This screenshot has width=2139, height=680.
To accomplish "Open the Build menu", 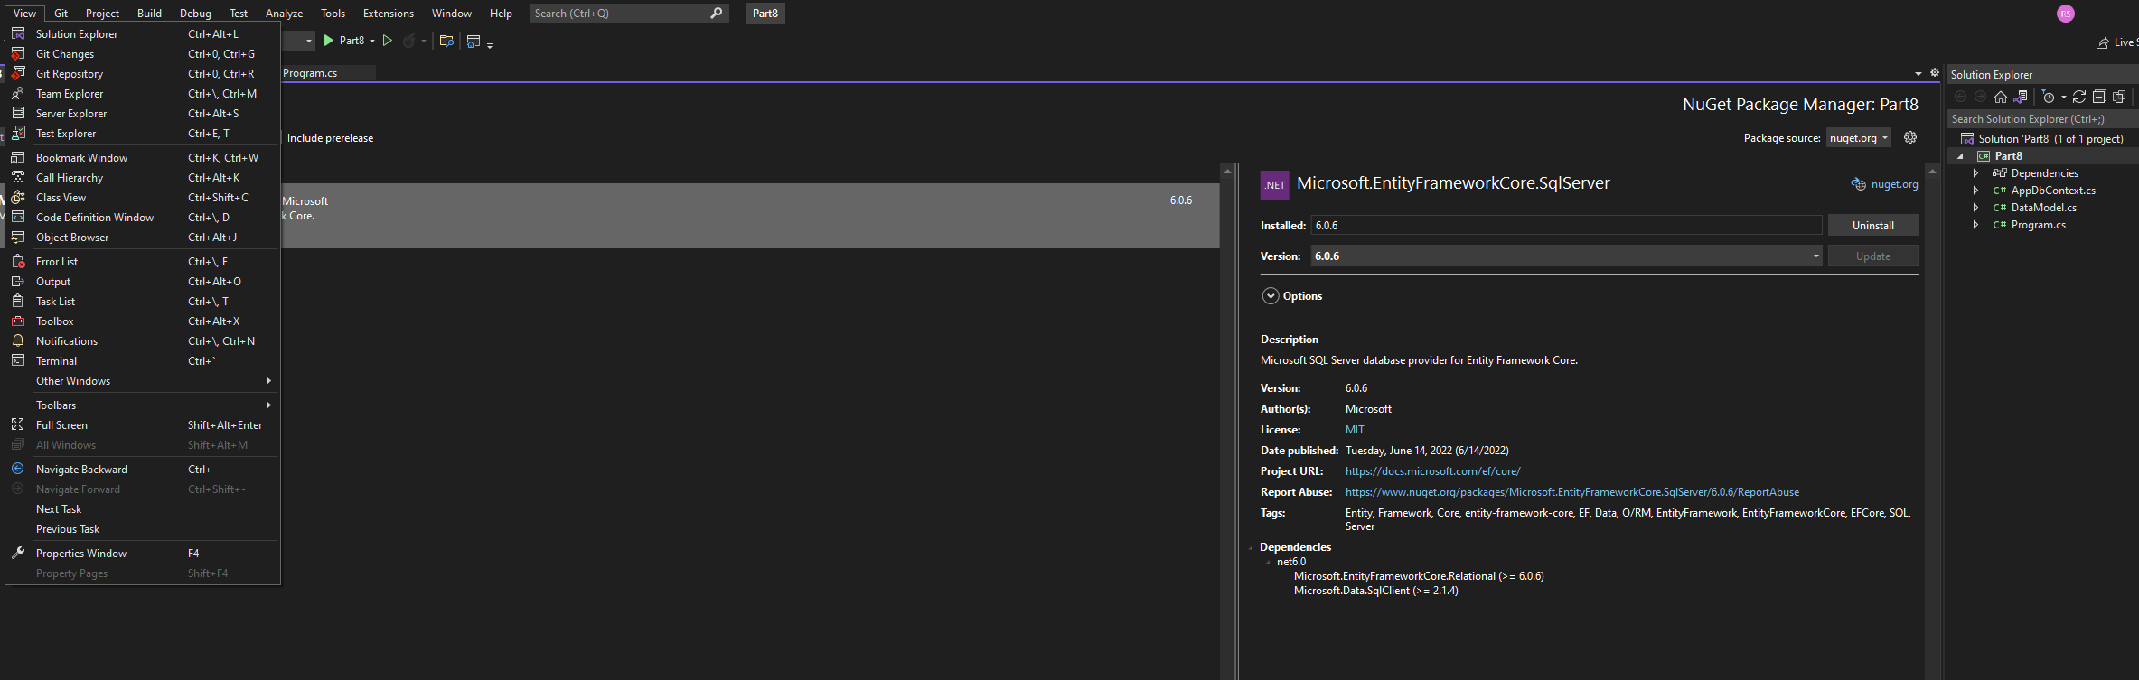I will coord(149,14).
